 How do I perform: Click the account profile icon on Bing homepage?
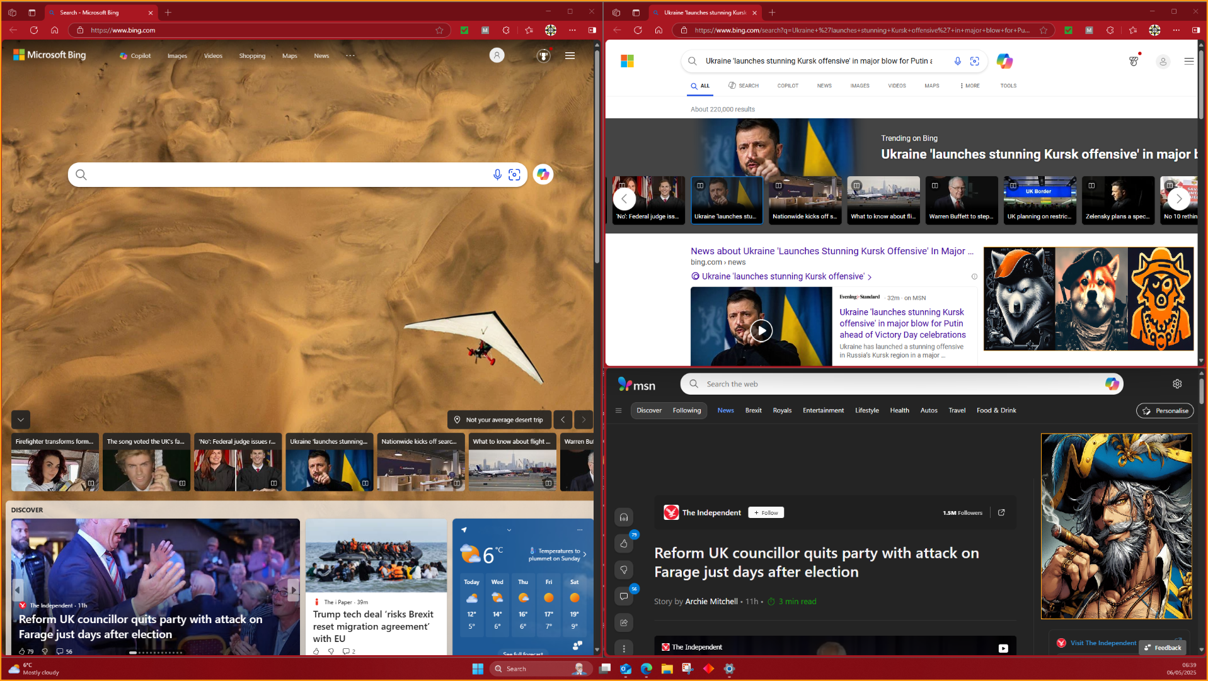[x=497, y=55]
